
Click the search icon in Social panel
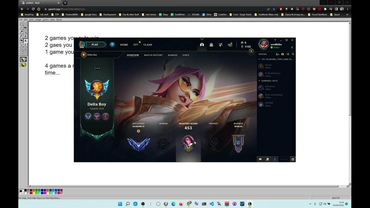293,54
